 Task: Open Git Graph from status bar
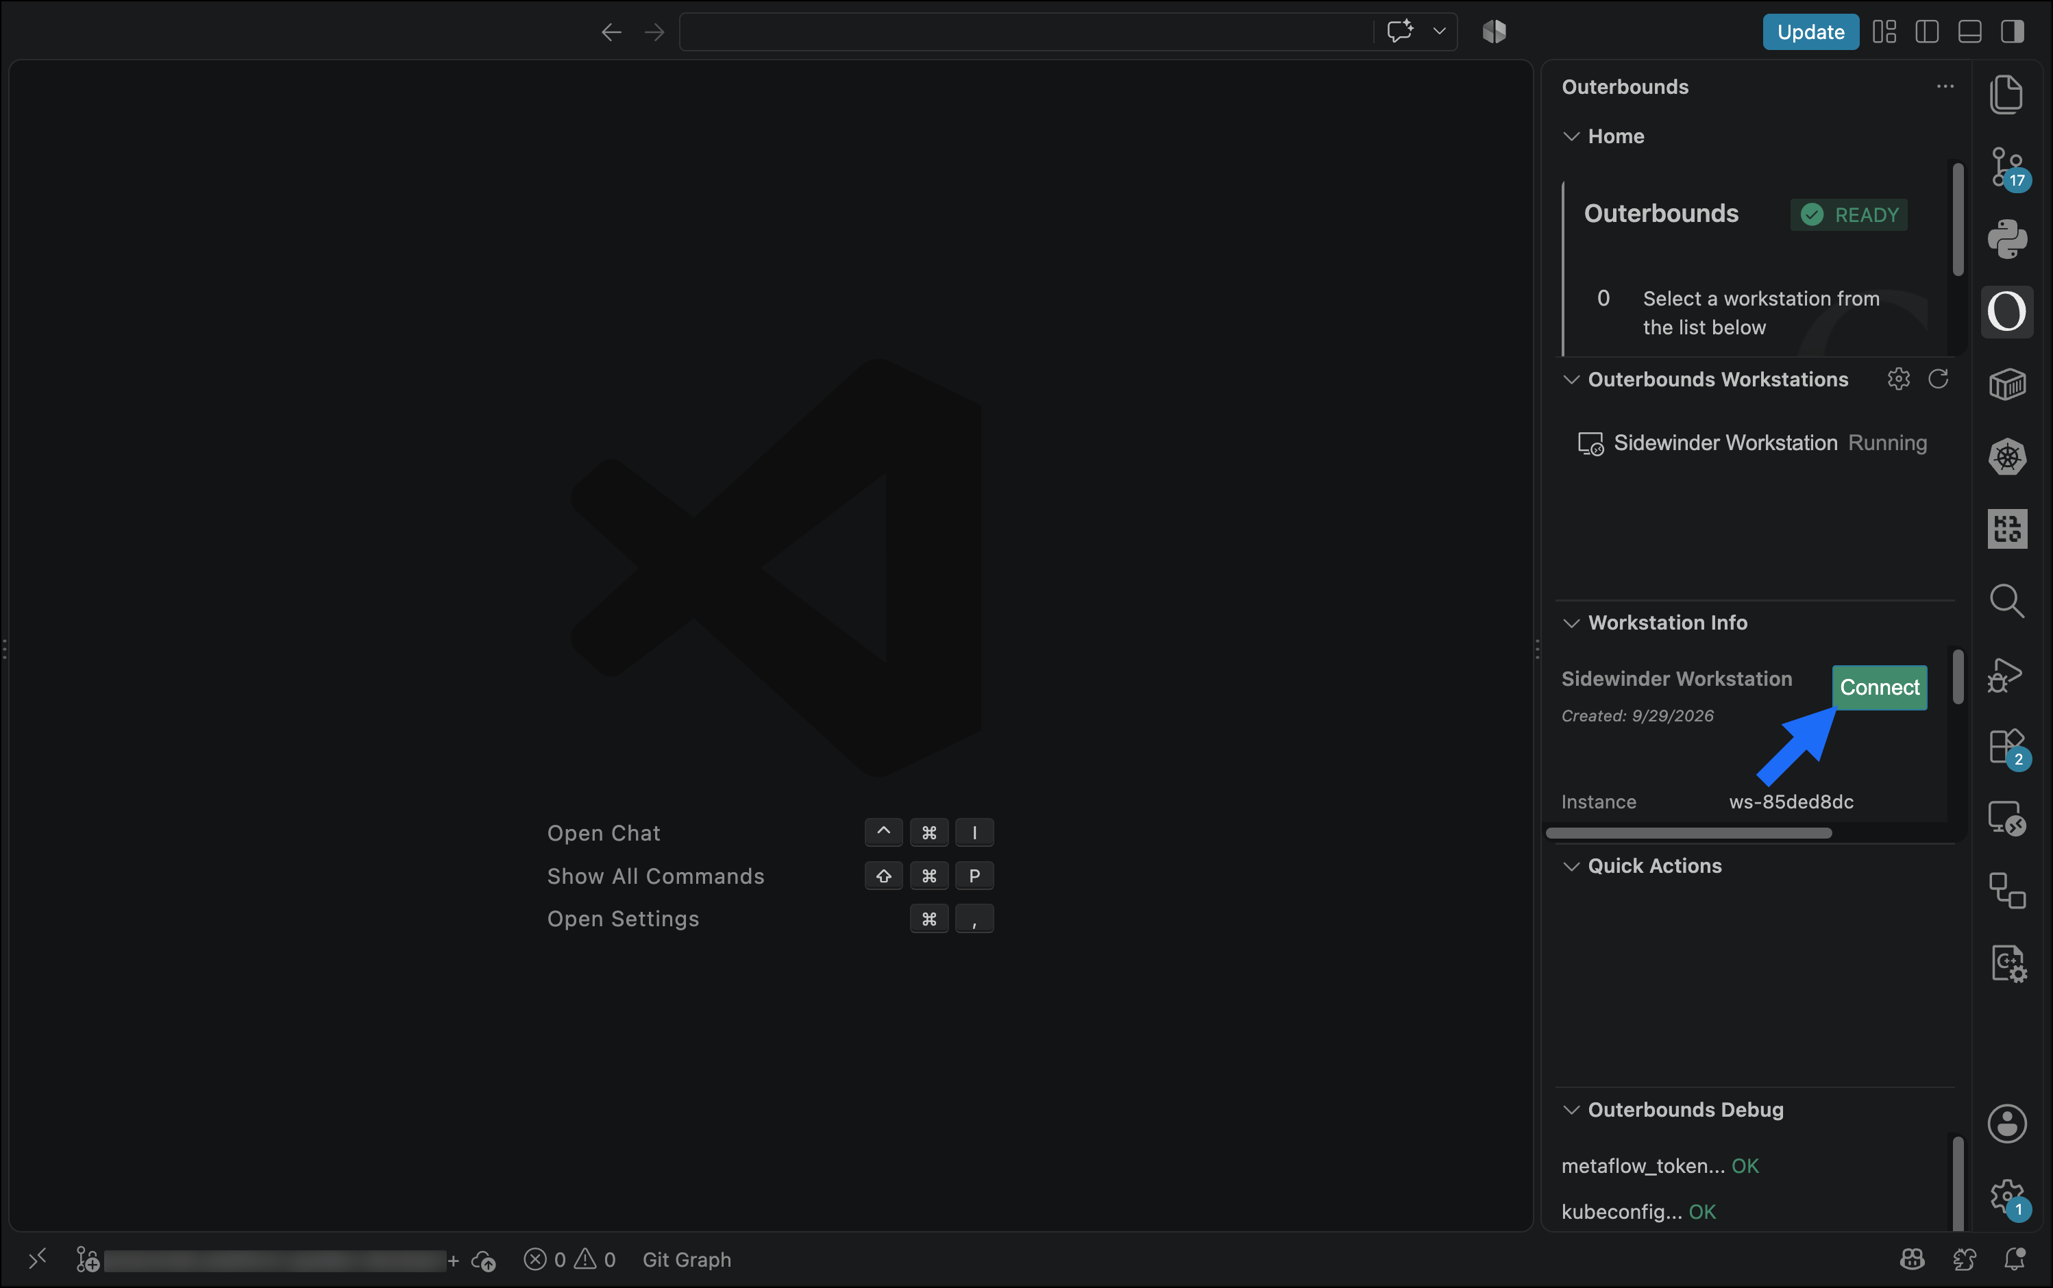pyautogui.click(x=687, y=1259)
